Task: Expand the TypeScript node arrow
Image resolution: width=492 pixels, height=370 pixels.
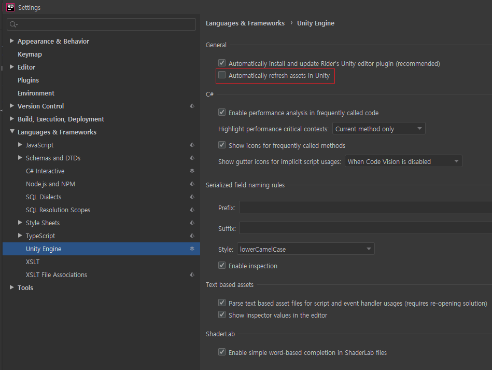Action: pos(20,236)
